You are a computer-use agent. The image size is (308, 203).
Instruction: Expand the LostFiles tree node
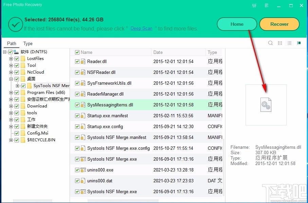point(11,59)
